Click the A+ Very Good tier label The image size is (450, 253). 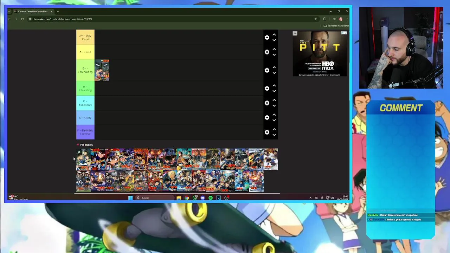pyautogui.click(x=85, y=38)
